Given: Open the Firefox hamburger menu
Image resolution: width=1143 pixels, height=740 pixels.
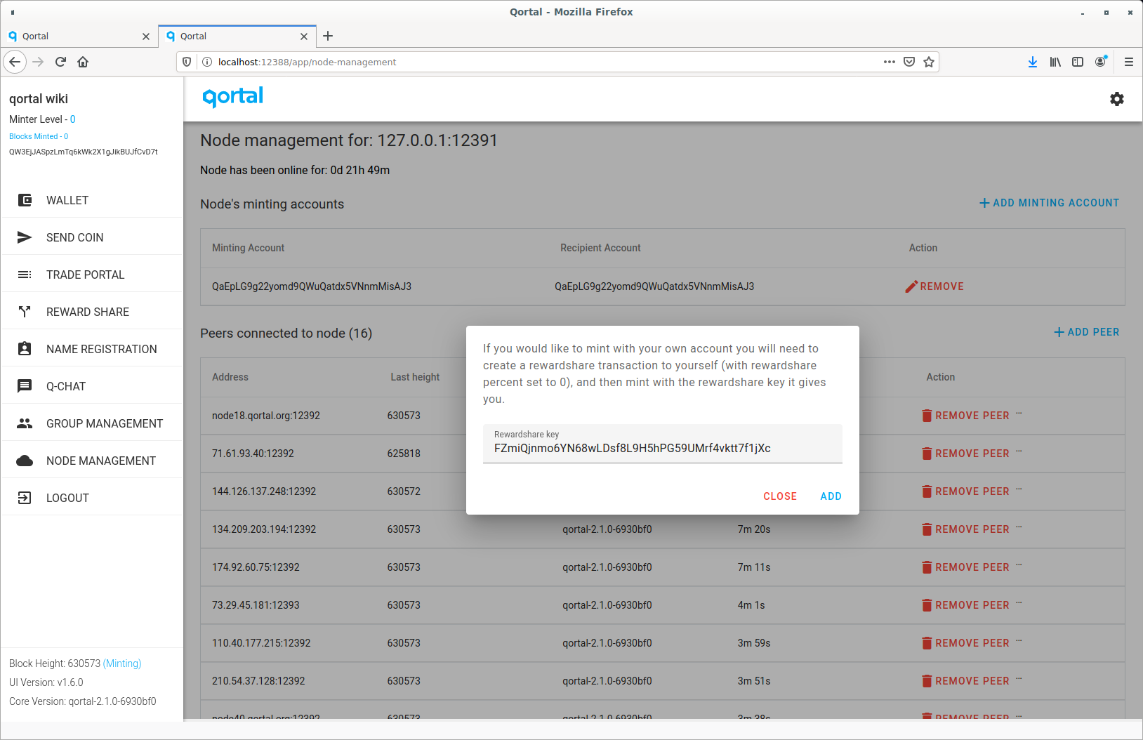Looking at the screenshot, I should pyautogui.click(x=1129, y=62).
